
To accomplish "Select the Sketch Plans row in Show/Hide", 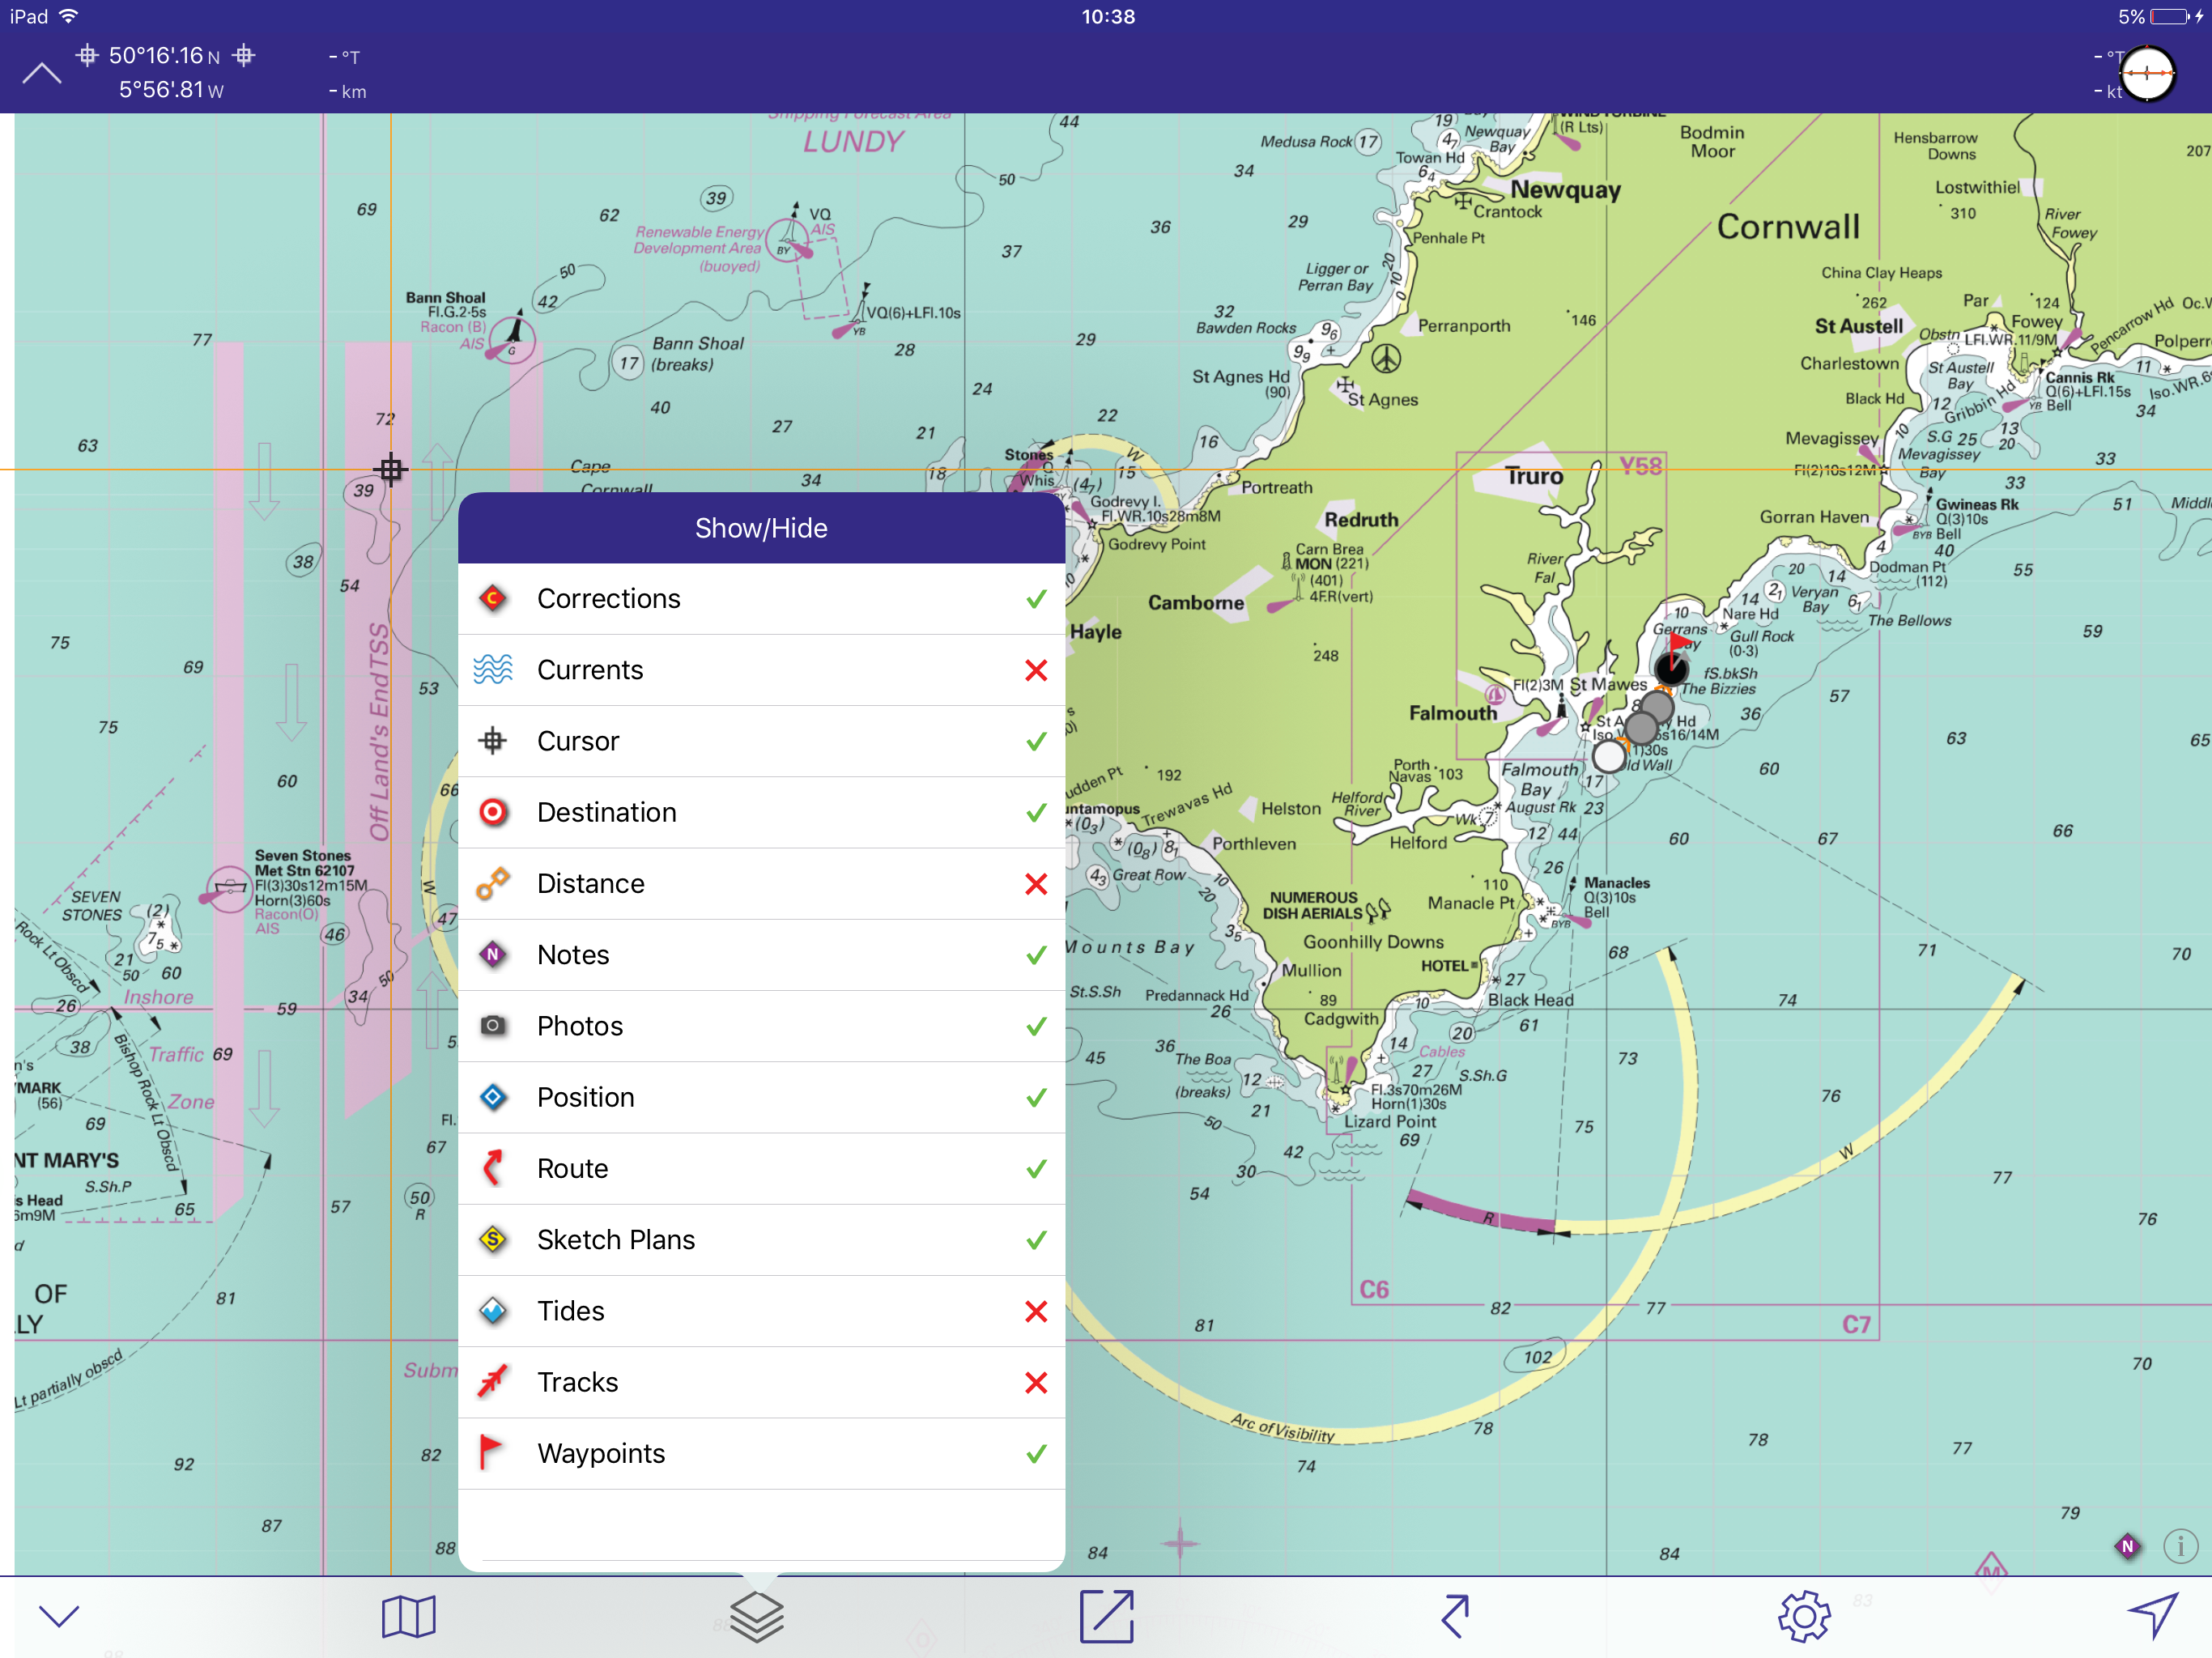I will 762,1239.
